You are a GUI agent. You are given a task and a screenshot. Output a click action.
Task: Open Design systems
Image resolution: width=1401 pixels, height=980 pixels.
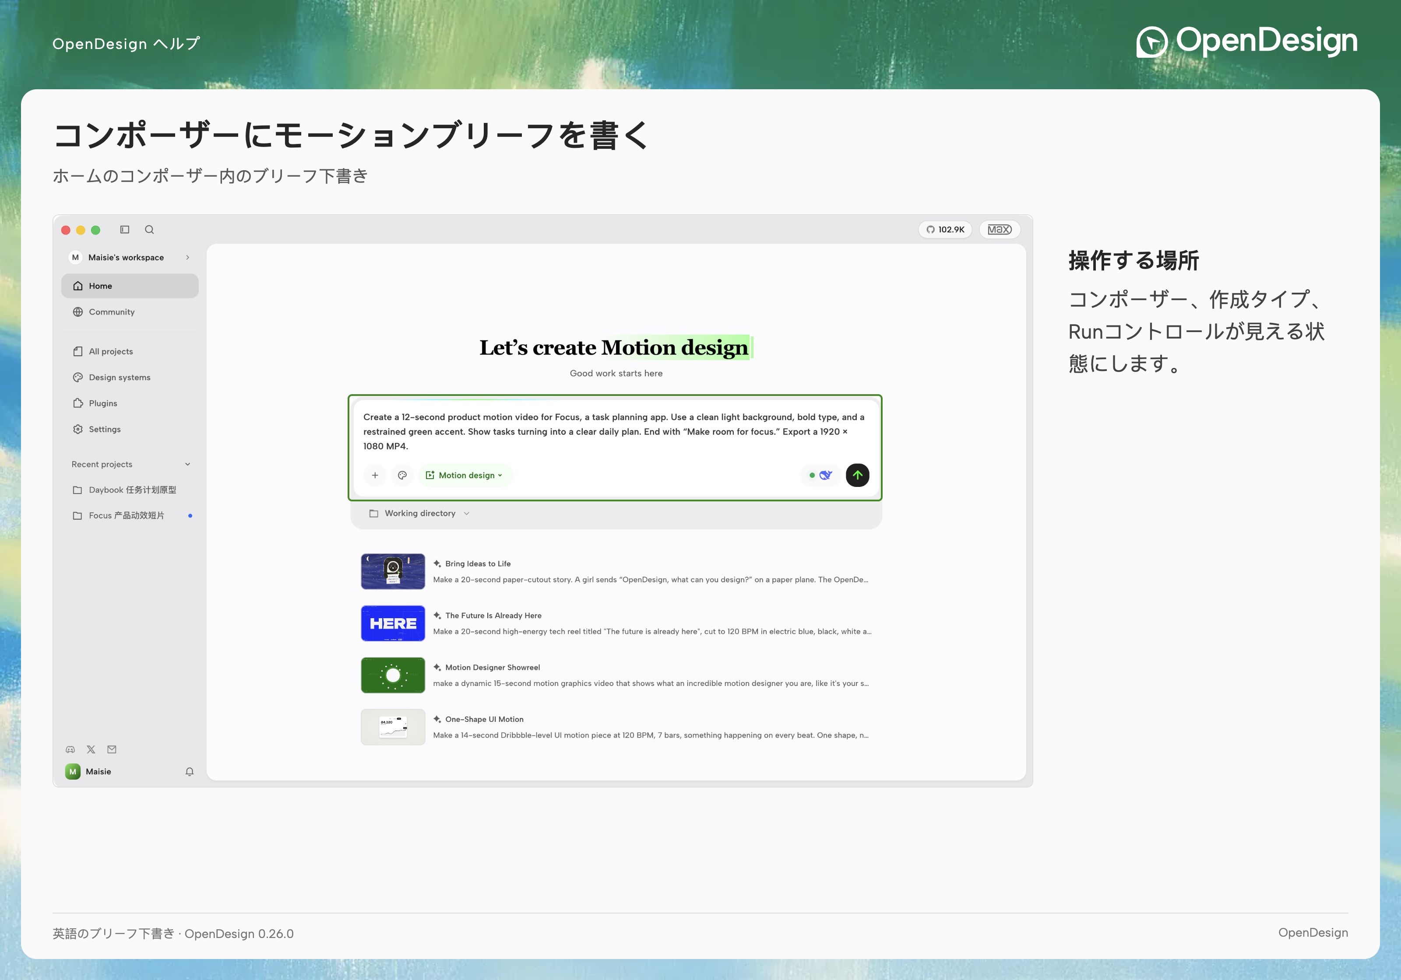(x=130, y=378)
